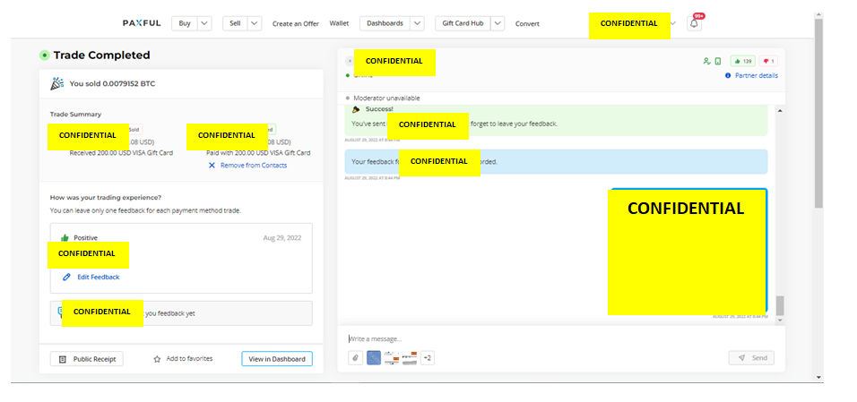Show the +2 more attachments
857x402 pixels.
(x=428, y=358)
